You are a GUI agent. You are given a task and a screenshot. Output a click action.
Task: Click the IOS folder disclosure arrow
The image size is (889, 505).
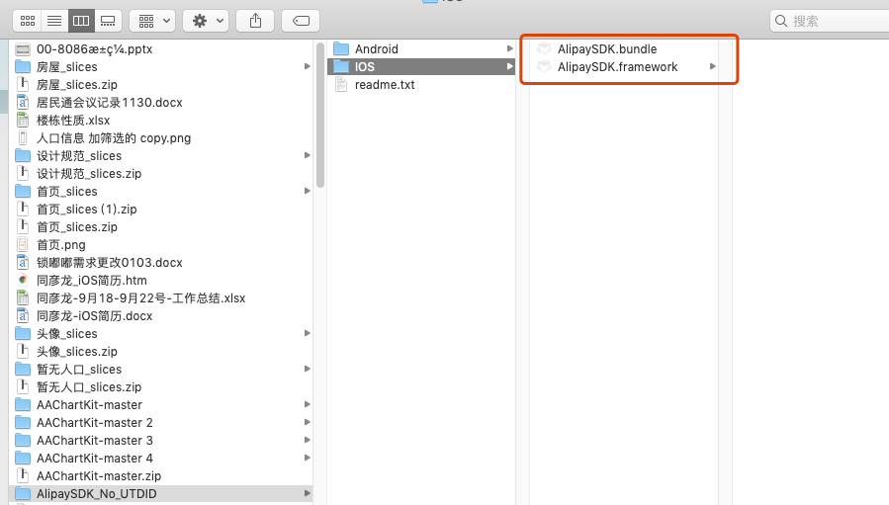click(509, 67)
